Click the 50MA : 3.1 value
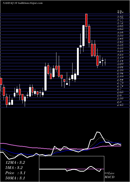Viewport: 130px width, 182px height. [15, 178]
